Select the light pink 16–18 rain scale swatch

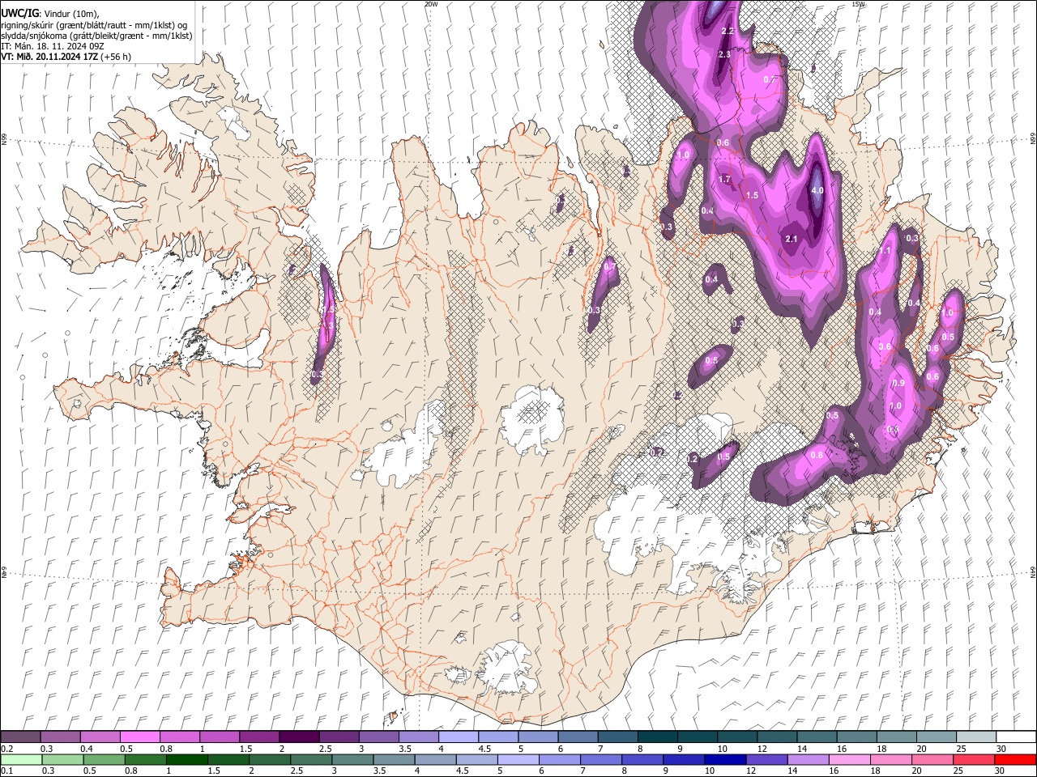click(x=848, y=759)
